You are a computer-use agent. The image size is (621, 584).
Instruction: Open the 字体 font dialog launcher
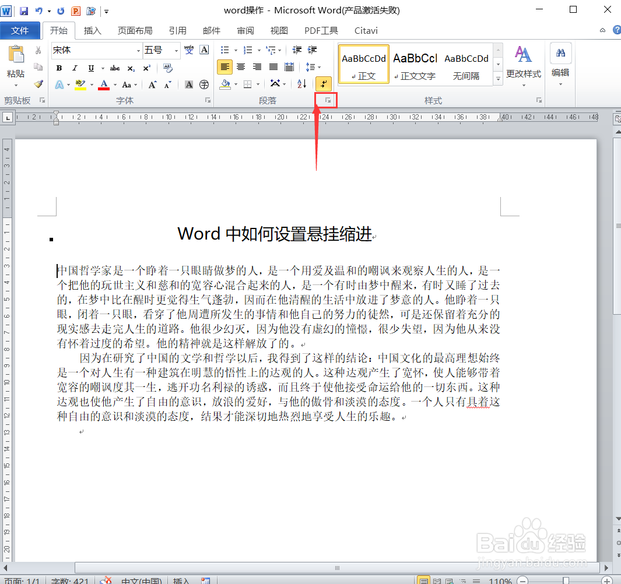208,101
